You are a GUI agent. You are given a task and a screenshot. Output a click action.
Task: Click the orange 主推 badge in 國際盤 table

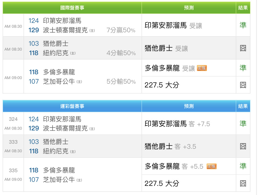point(202,68)
